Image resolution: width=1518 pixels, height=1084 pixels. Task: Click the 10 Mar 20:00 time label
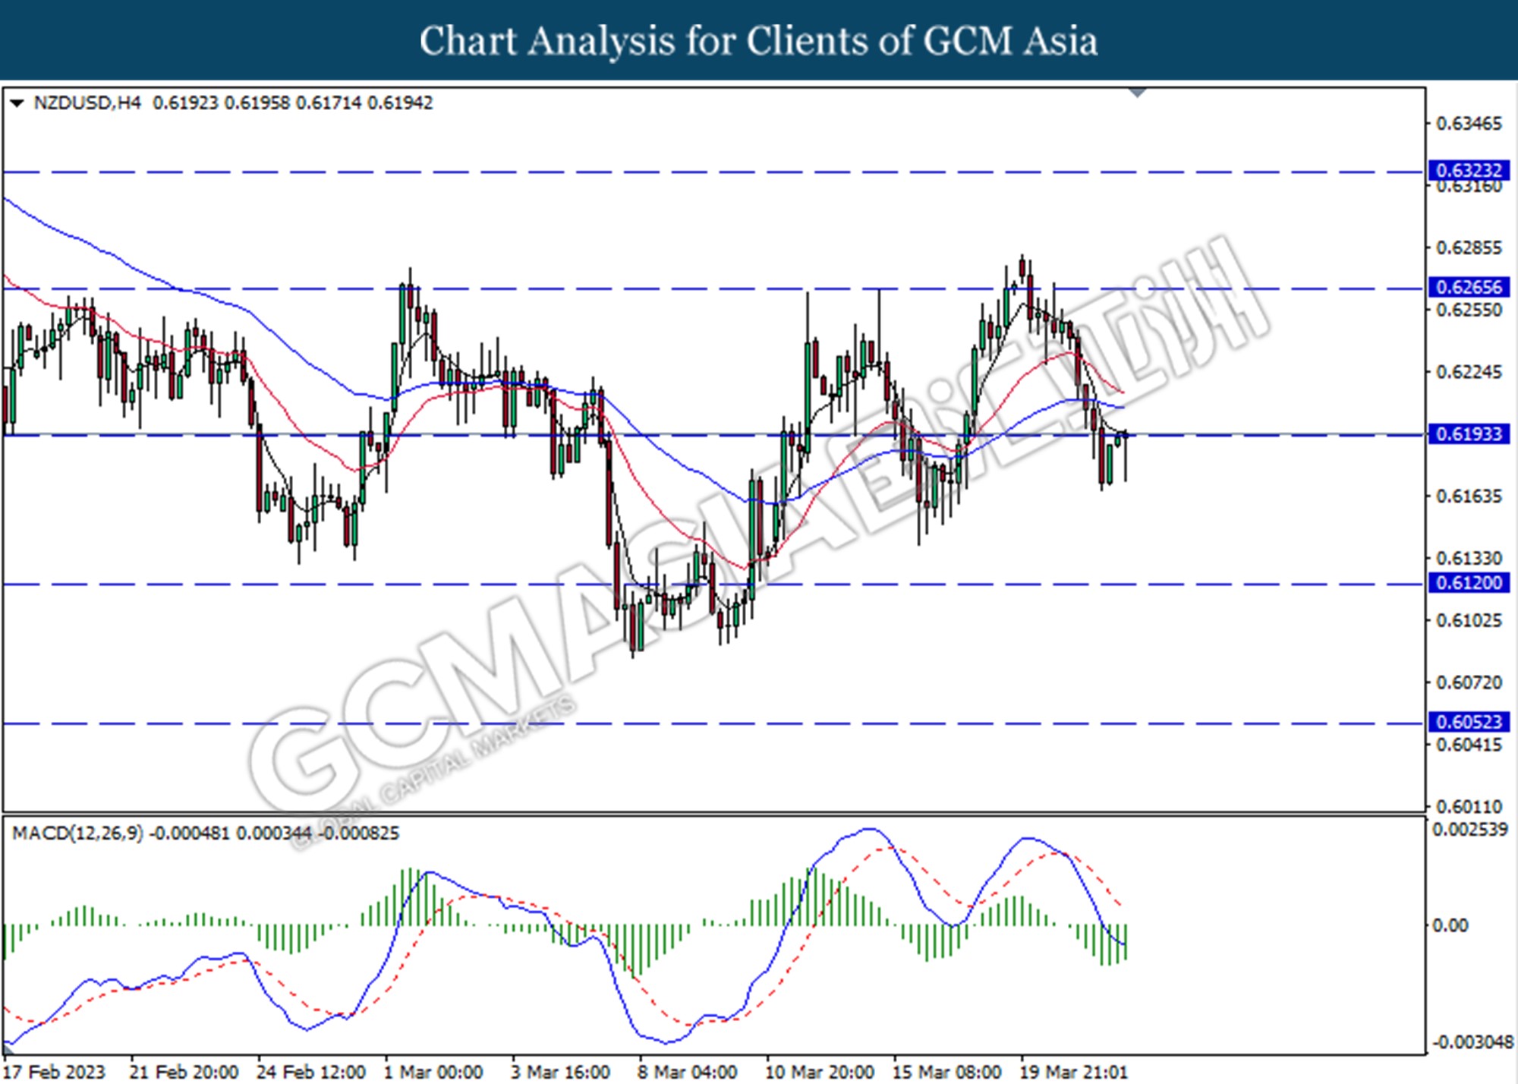820,1072
